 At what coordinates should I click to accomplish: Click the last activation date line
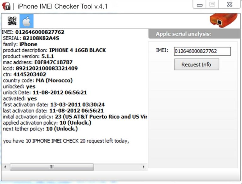(x=53, y=110)
